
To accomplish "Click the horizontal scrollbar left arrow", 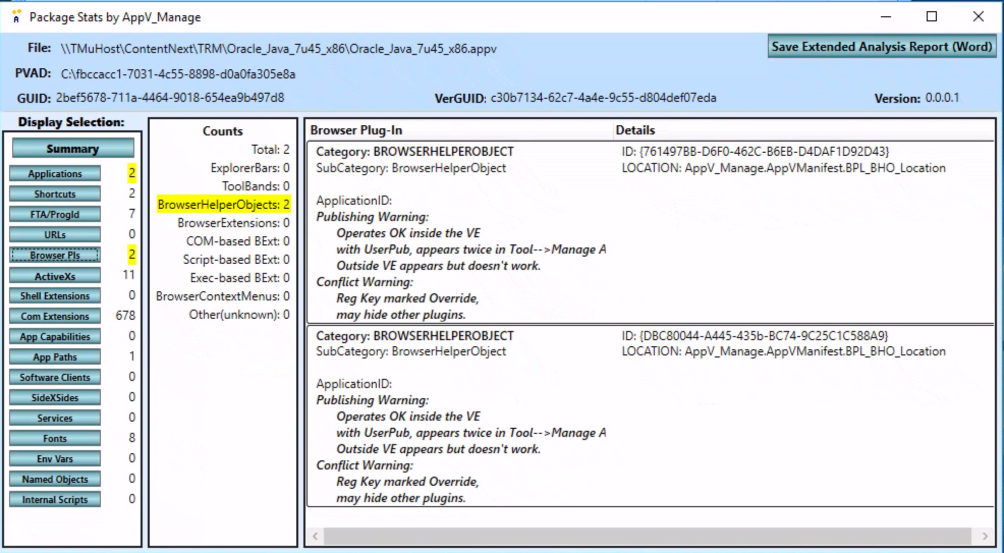I will click(315, 536).
